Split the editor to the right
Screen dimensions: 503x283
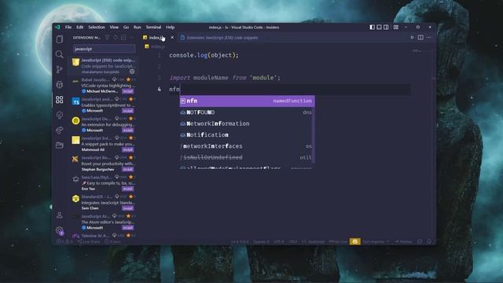click(x=420, y=38)
